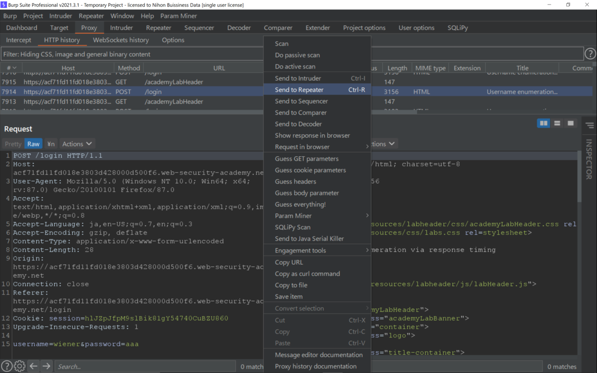Image resolution: width=597 pixels, height=373 pixels.
Task: Click the Burp Suite logo in title bar
Action: click(4, 4)
